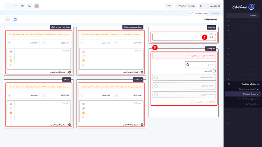Click the اعتبار من credit box
The height and width of the screenshot is (147, 262).
click(x=210, y=6)
